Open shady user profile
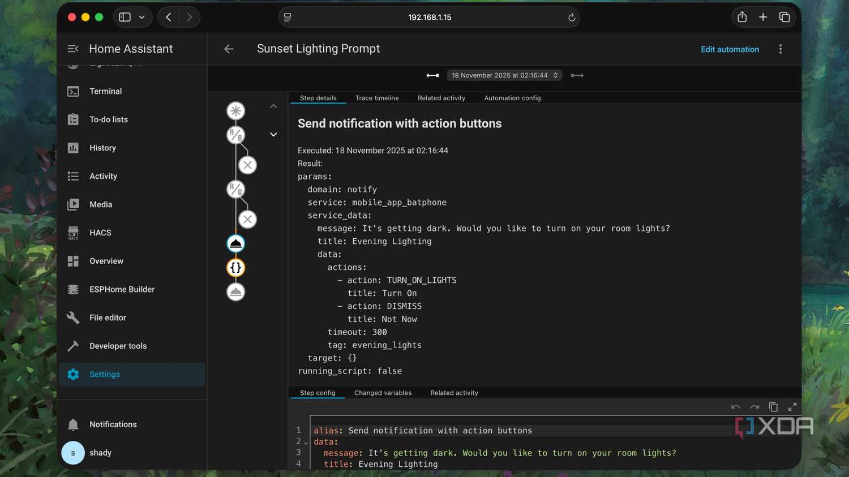This screenshot has width=849, height=477. point(132,453)
